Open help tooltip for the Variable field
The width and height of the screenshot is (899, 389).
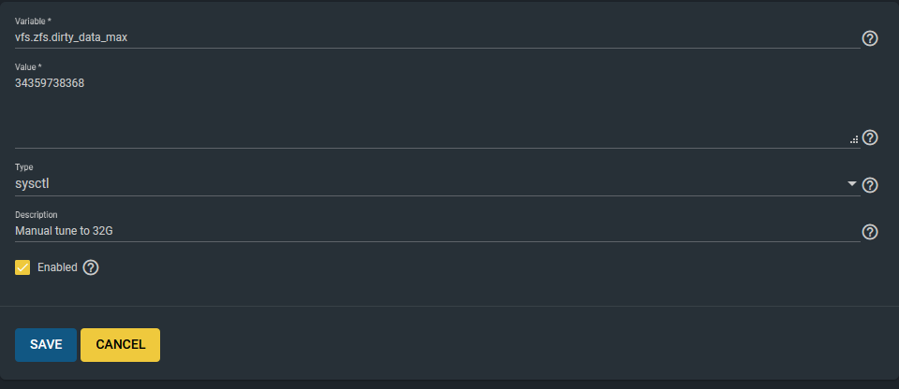(x=869, y=38)
